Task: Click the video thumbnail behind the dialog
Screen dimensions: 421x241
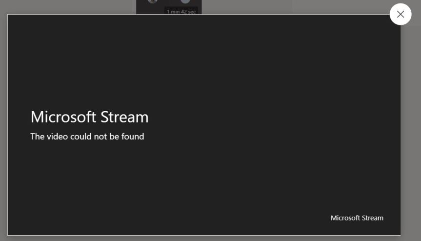Action: coord(169,5)
